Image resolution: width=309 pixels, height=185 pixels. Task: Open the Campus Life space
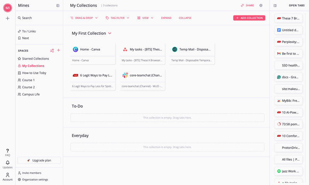(29, 94)
